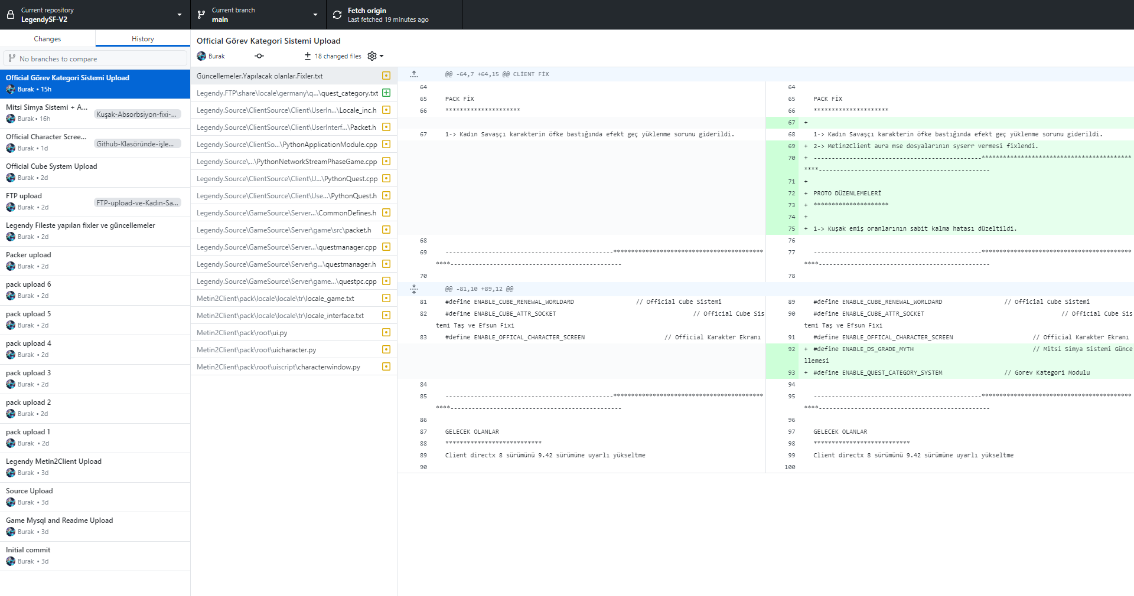The image size is (1134, 596).
Task: Switch to the Changes tab
Action: (47, 39)
